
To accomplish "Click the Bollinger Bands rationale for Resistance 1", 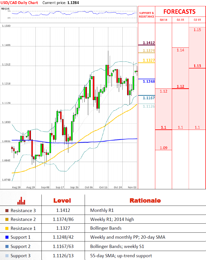I will 106,228.
